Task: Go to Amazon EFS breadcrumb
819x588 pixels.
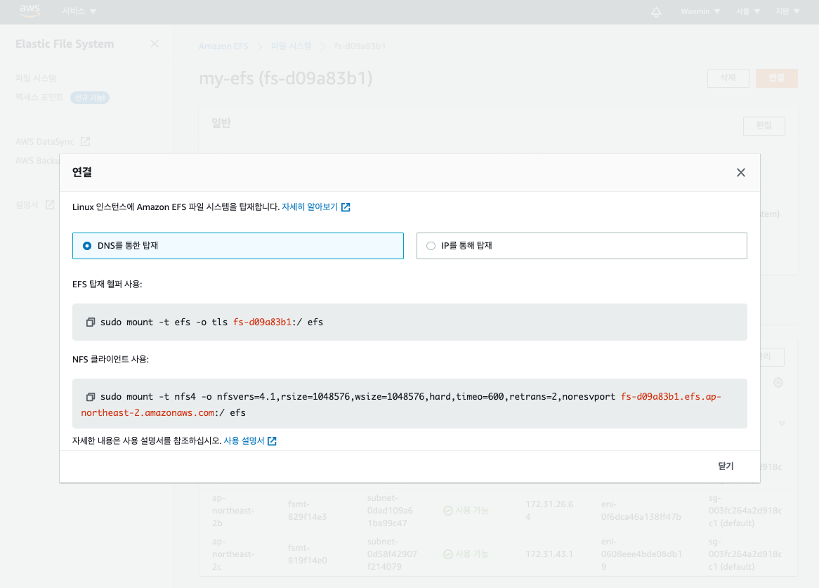Action: click(x=223, y=46)
